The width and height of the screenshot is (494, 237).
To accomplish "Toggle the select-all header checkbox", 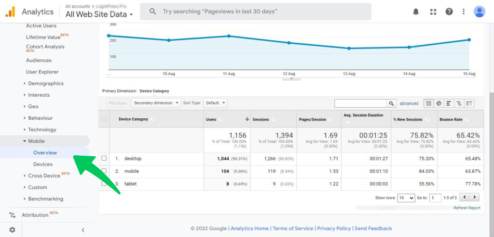I will click(x=104, y=119).
